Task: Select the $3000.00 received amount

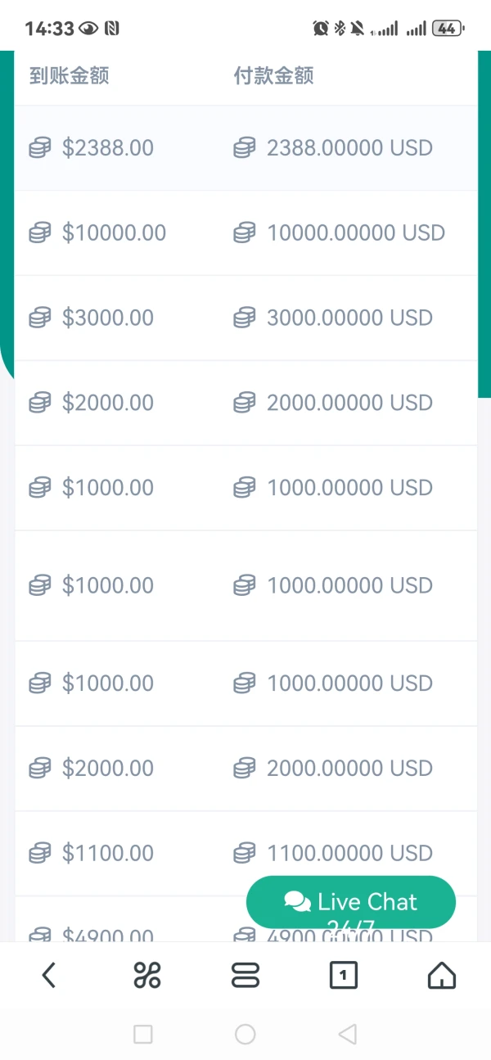Action: click(x=108, y=318)
